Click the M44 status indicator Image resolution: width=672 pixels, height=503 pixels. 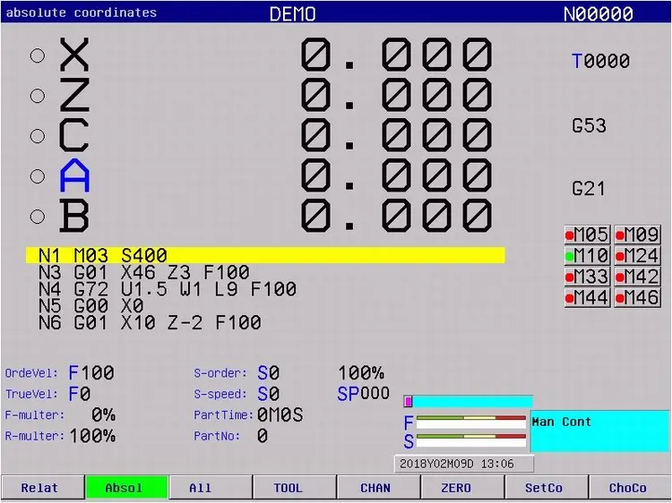[x=587, y=297]
